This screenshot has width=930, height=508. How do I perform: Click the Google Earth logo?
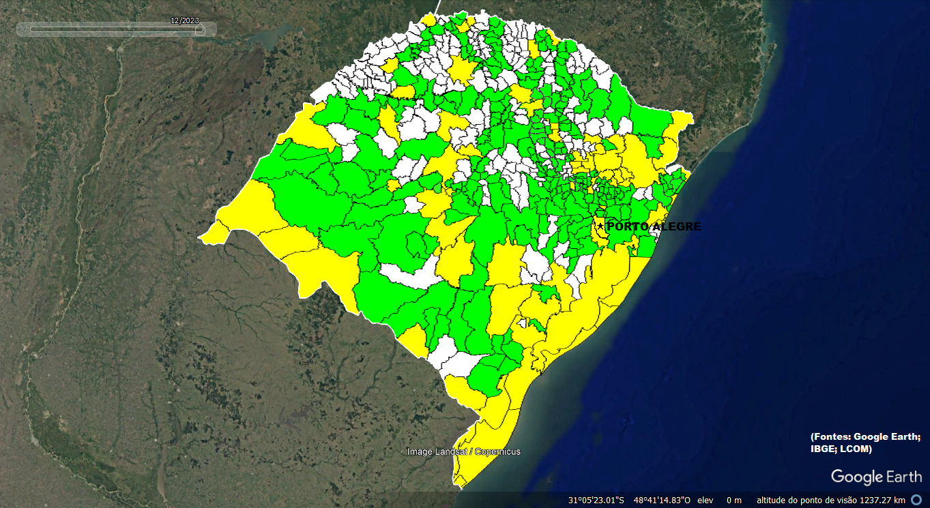click(875, 477)
